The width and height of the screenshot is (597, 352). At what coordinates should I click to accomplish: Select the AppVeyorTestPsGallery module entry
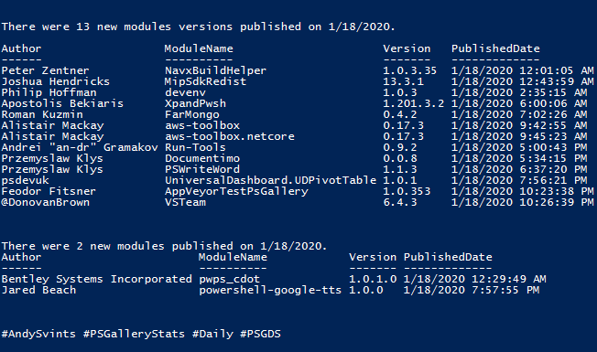click(x=236, y=191)
